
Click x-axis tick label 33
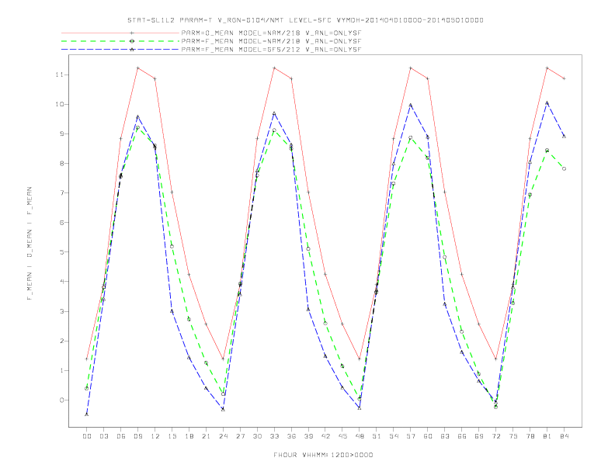pyautogui.click(x=274, y=436)
